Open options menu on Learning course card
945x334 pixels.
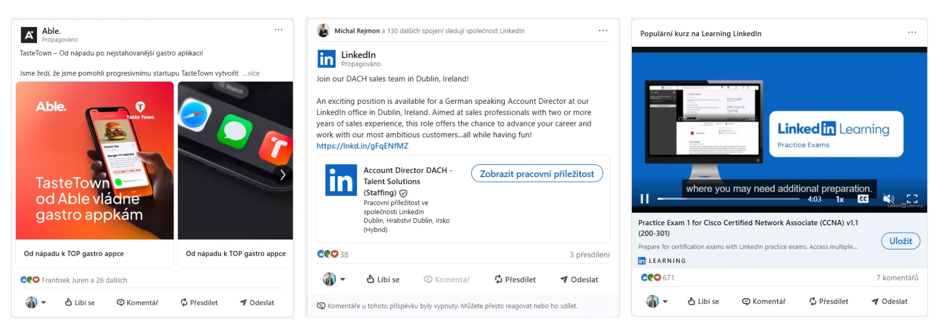912,32
